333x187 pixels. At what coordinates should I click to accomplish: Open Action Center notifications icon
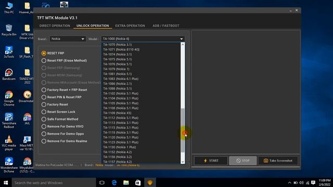coord(313,182)
